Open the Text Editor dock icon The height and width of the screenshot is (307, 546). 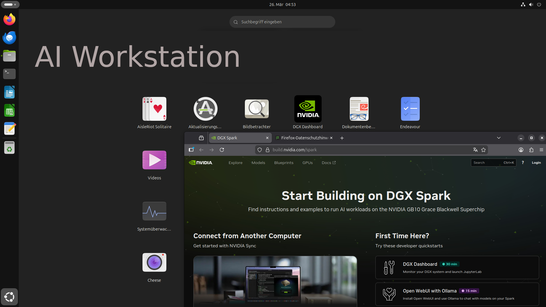(x=9, y=128)
